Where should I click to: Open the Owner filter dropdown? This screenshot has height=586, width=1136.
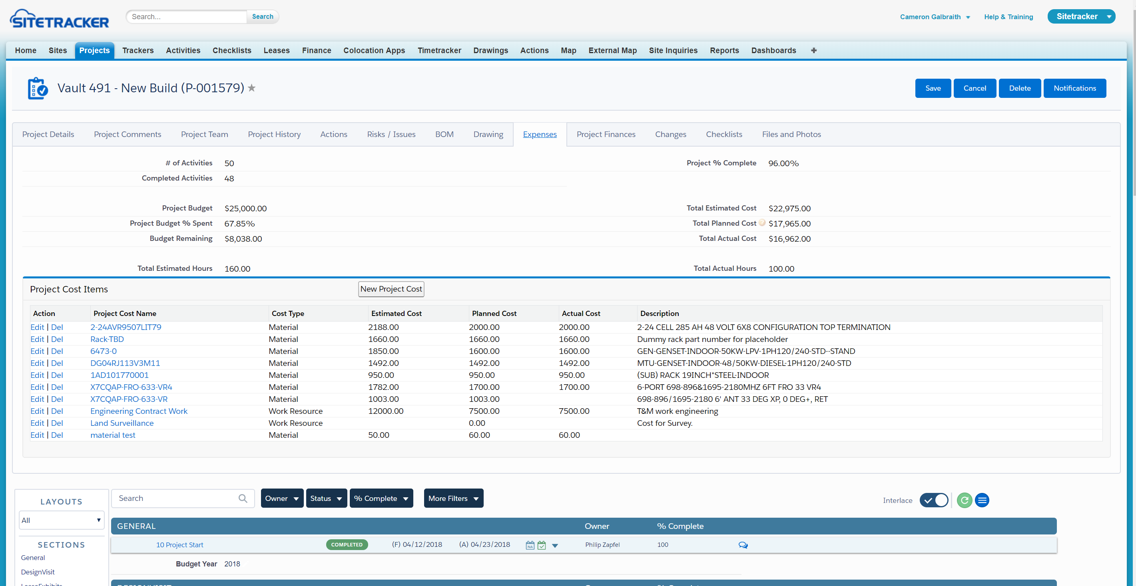point(282,499)
